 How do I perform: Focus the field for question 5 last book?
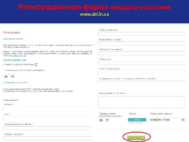click(142, 43)
